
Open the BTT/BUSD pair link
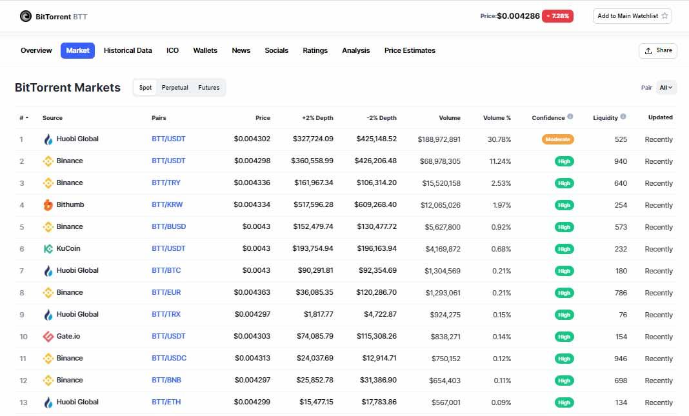[x=169, y=226]
